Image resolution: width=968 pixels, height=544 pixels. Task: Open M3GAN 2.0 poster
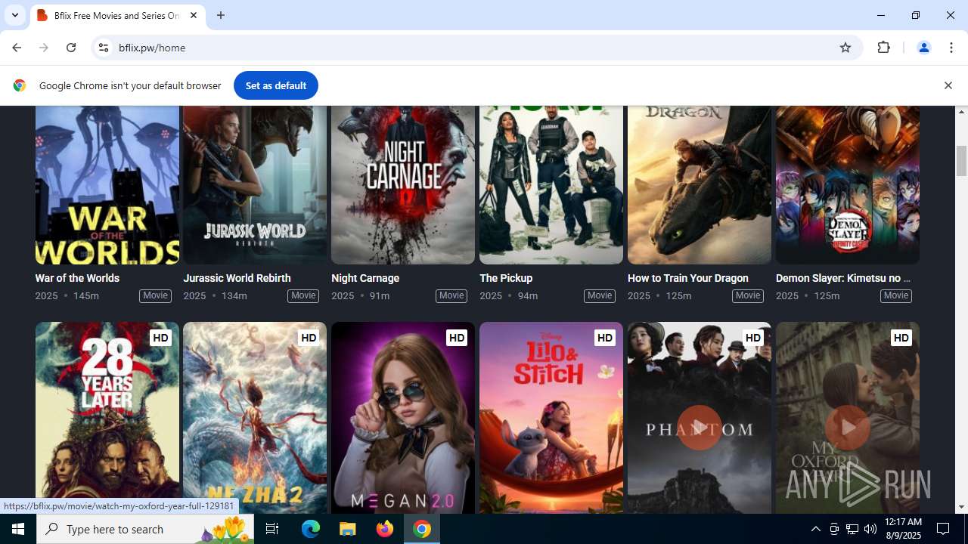coord(403,418)
